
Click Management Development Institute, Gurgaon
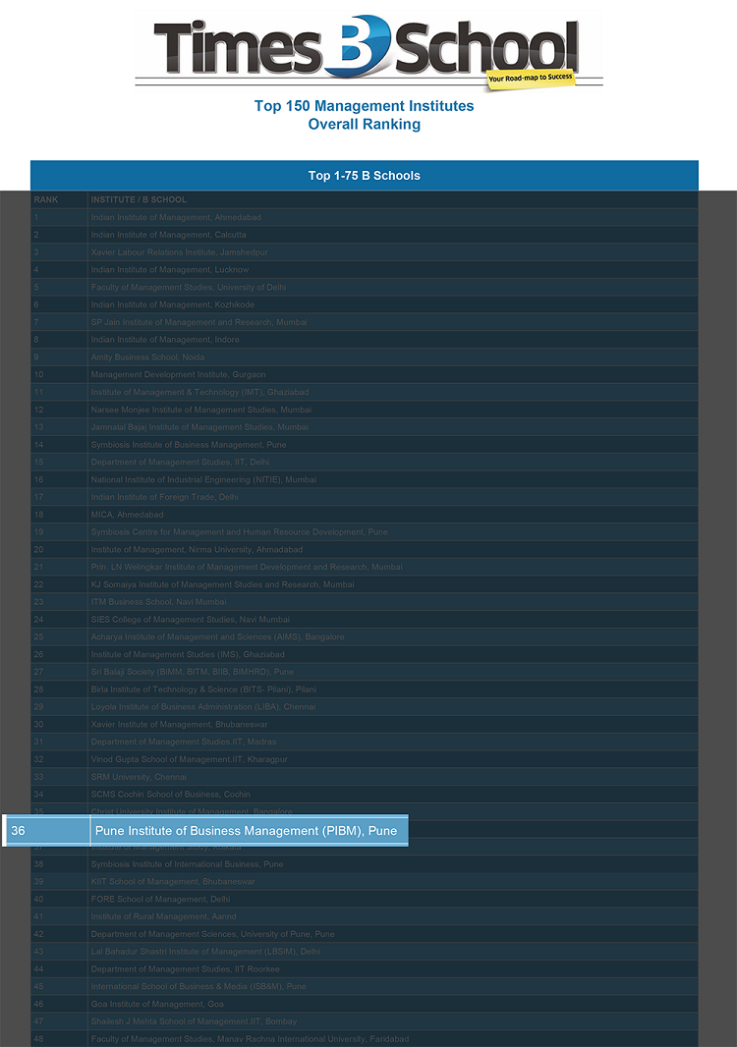(179, 374)
